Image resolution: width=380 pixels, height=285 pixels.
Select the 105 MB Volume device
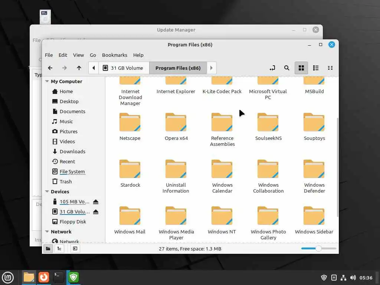(x=74, y=202)
